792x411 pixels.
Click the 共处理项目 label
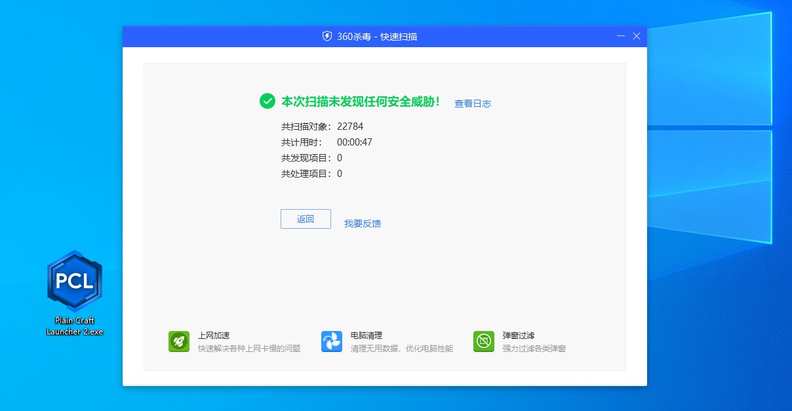click(x=307, y=174)
